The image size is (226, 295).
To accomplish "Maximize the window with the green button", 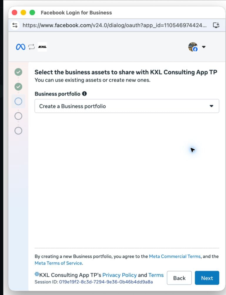I will click(32, 13).
